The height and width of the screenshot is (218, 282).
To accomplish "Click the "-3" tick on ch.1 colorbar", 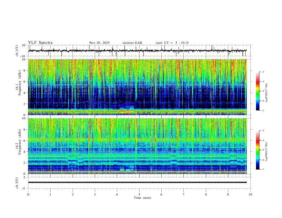I will coord(263,72).
